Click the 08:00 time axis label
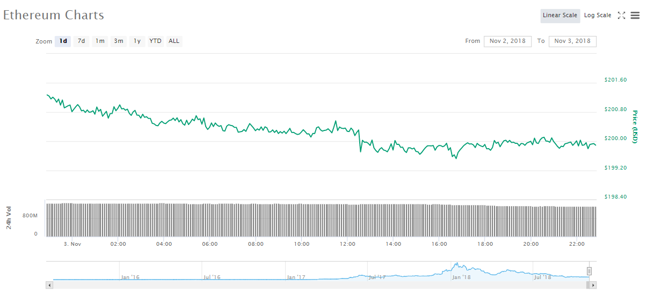Image resolution: width=647 pixels, height=293 pixels. 256,244
